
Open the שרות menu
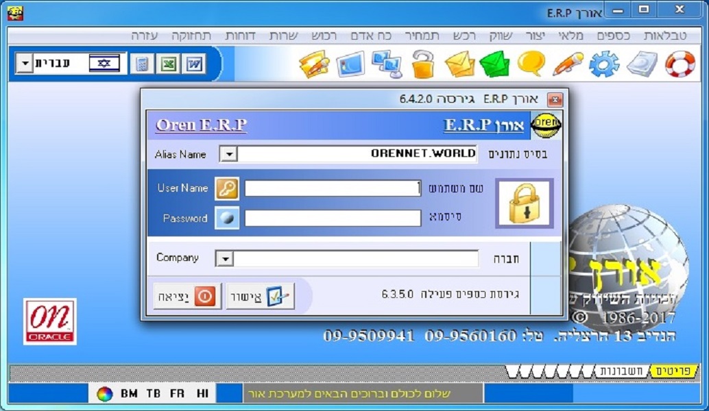click(283, 36)
